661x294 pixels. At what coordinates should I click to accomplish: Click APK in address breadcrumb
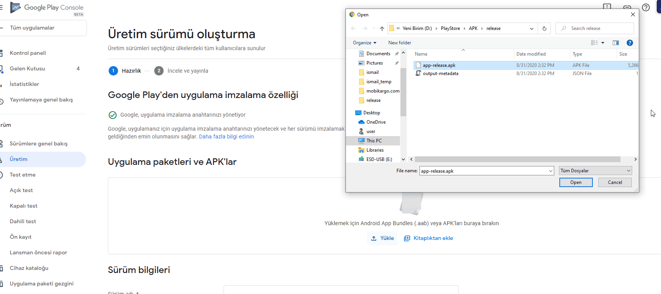(x=473, y=28)
